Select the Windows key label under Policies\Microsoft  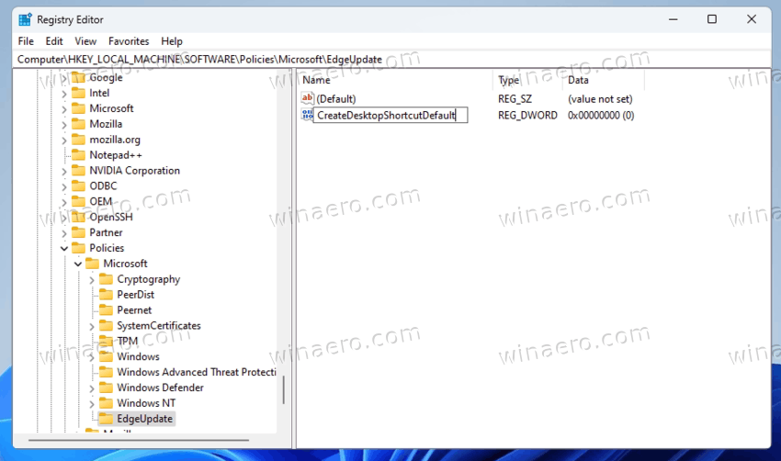[138, 356]
